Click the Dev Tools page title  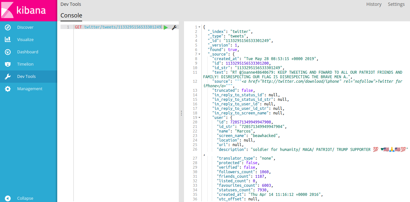[x=71, y=4]
